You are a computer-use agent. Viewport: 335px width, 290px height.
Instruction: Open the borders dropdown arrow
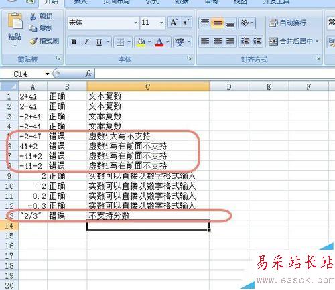(129, 42)
